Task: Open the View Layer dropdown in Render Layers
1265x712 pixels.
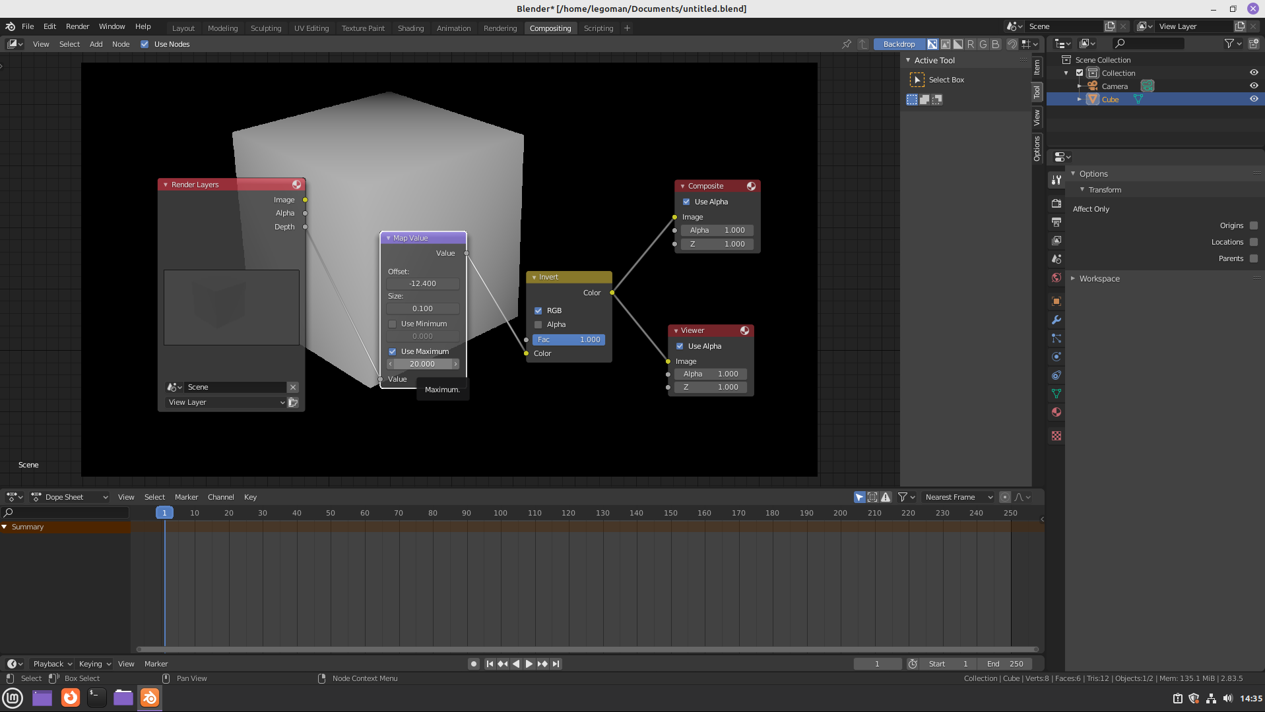Action: coord(226,402)
